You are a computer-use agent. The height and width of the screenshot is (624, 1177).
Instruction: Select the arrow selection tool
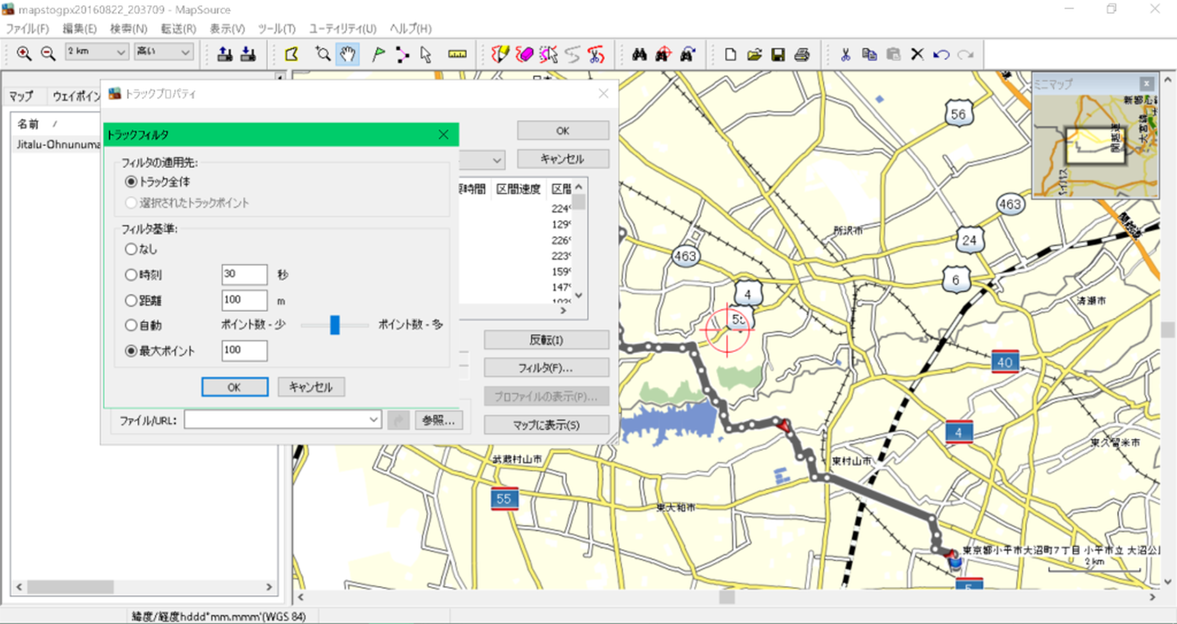click(425, 54)
